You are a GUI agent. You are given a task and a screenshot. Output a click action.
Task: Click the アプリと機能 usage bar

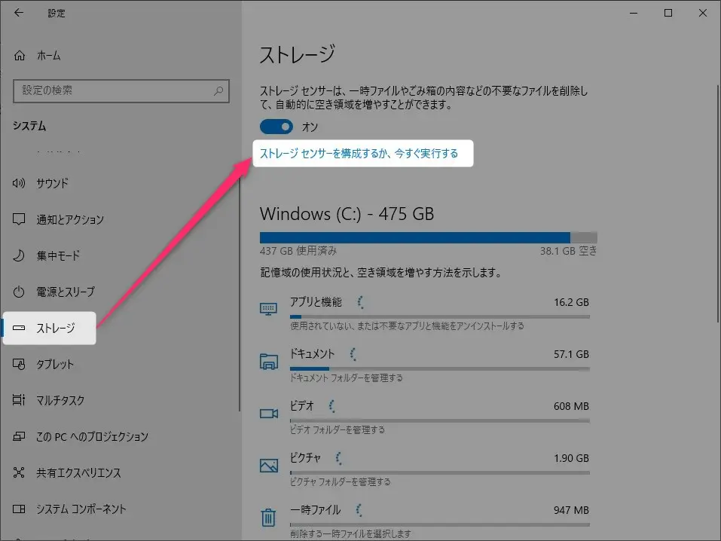[x=440, y=316]
